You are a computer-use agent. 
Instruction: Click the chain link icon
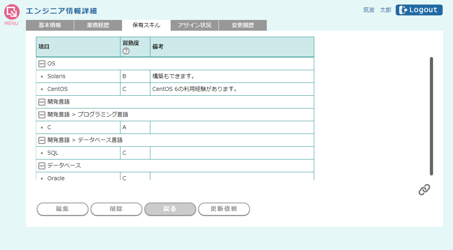(424, 190)
